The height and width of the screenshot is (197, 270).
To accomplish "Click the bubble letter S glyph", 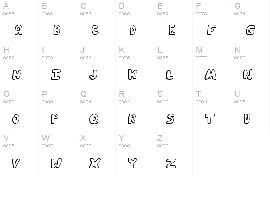I will pyautogui.click(x=170, y=118).
